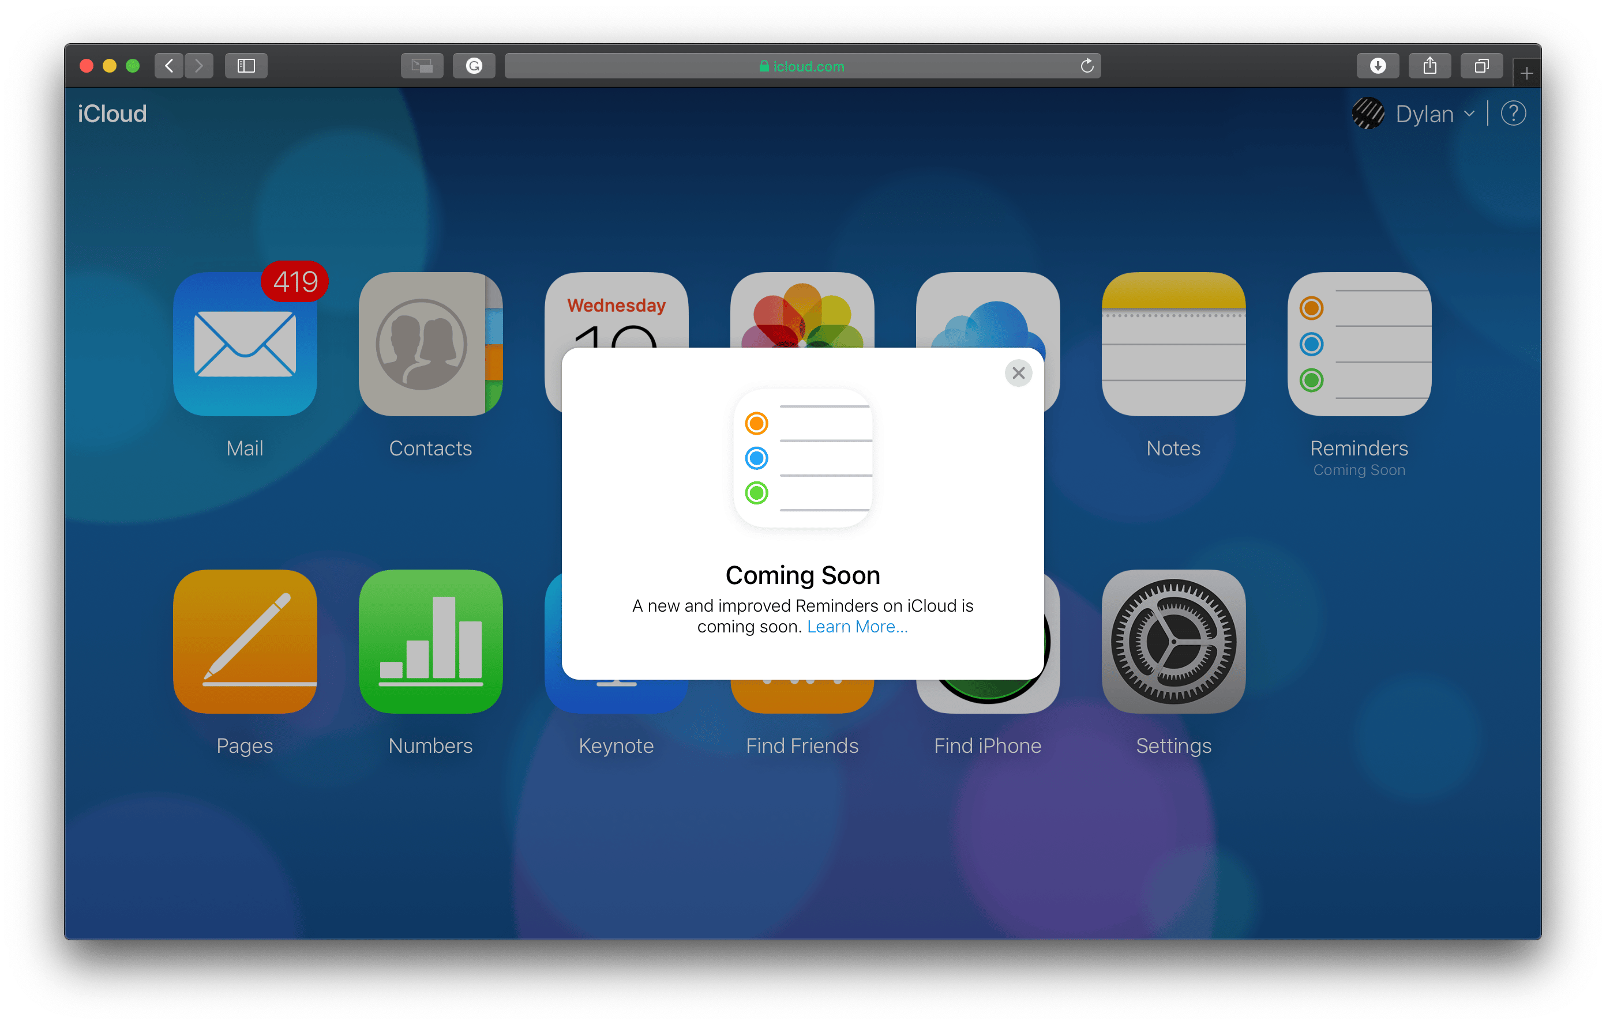Follow the Learn More link
The height and width of the screenshot is (1025, 1606).
click(857, 627)
